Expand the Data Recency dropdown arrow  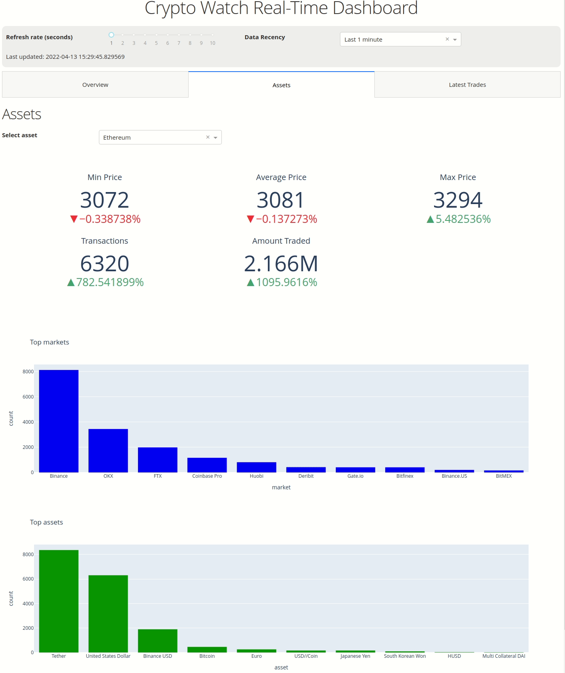tap(455, 40)
